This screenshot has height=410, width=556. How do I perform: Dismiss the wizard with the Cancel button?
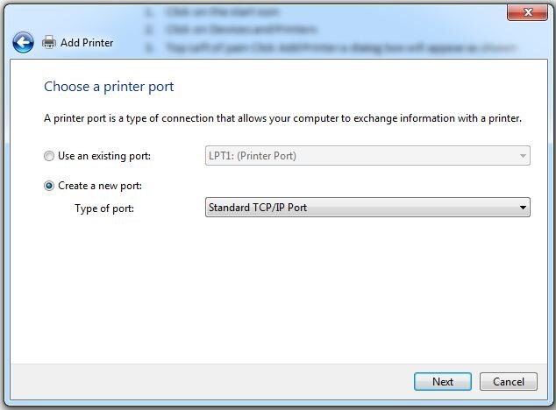coord(509,382)
